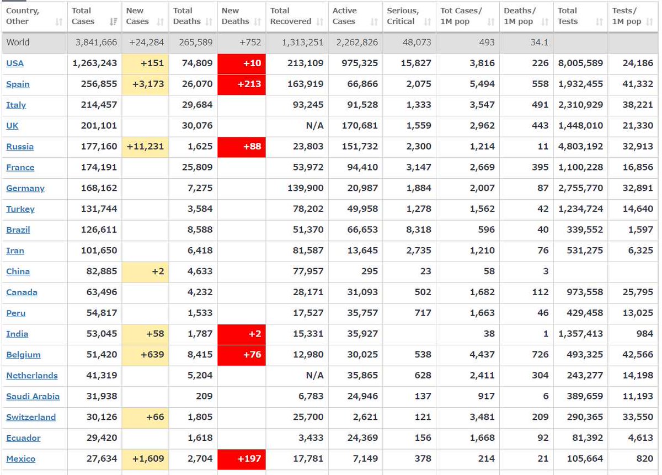The image size is (662, 475).
Task: Select USA total tests 8,005,589
Action: [580, 63]
